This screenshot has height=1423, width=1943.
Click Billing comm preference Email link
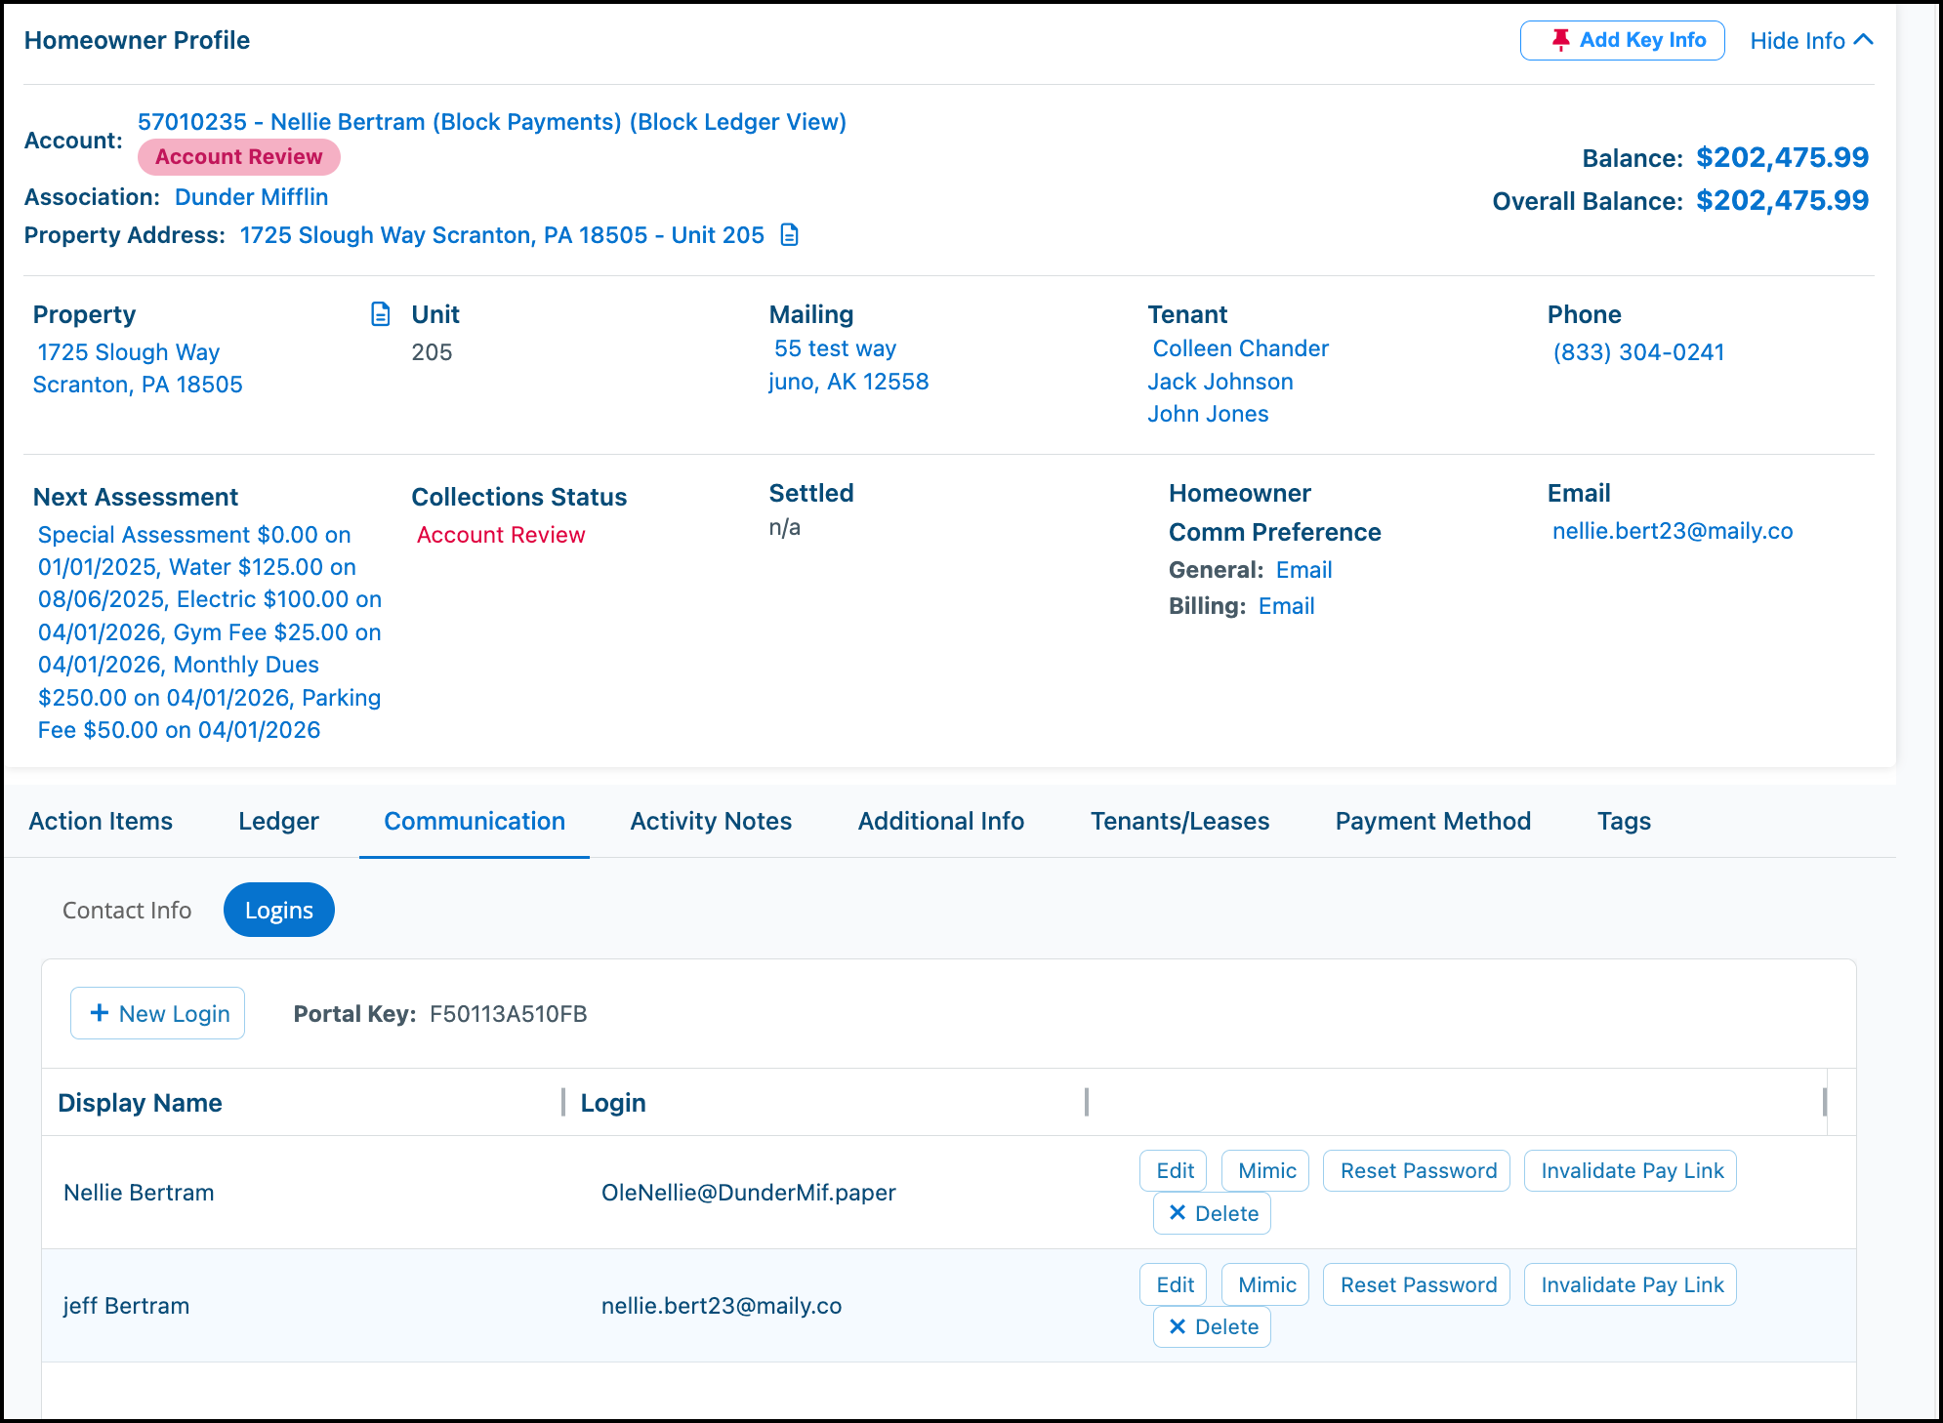[1286, 606]
